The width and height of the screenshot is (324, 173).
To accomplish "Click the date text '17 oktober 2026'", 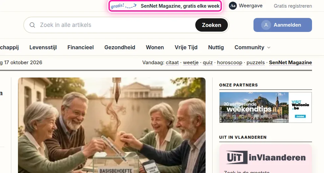I will 23,63.
